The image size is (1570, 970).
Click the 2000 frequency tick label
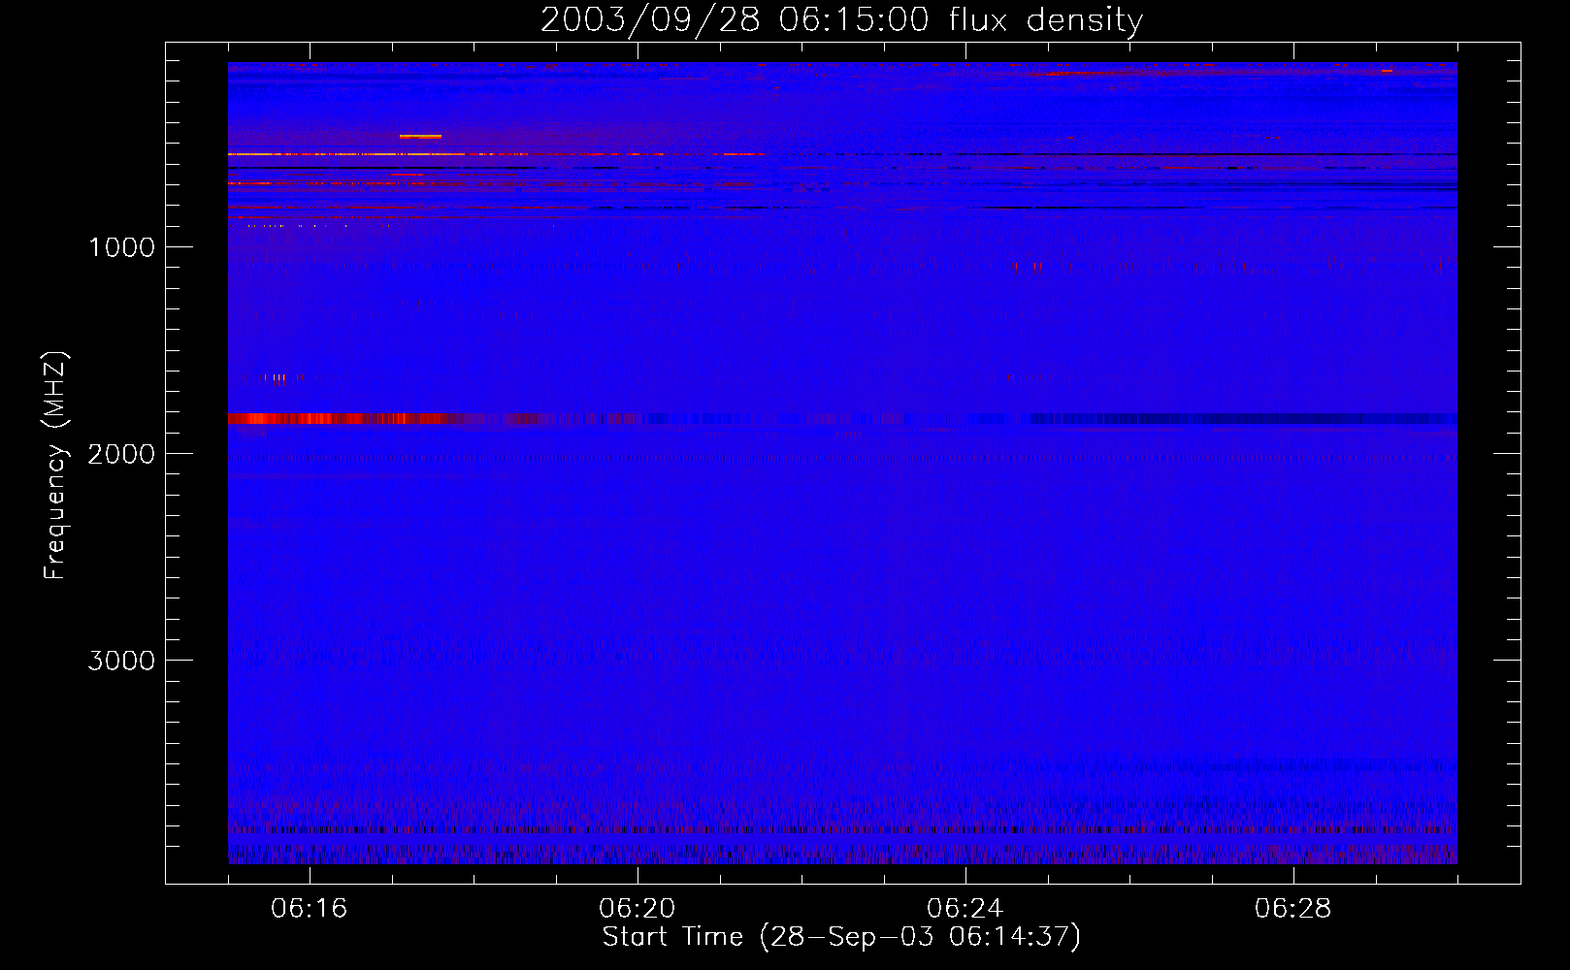tap(121, 454)
